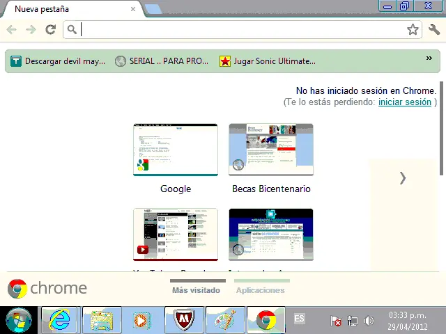
Task: Open a new tab with the tab button
Action: pos(153,9)
